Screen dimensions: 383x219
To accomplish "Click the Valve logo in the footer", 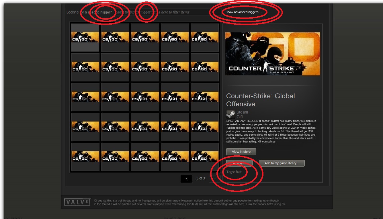I will 77,202.
